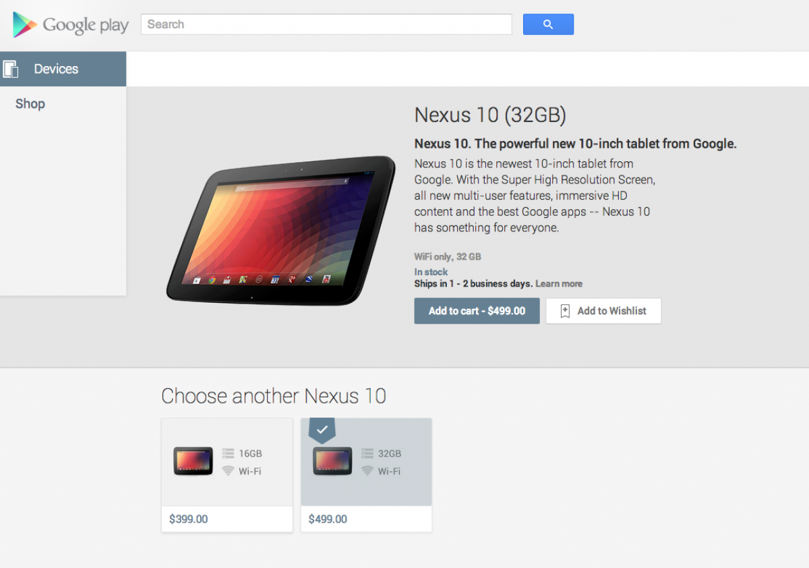Viewport: 809px width, 568px height.
Task: Click the Add to Wishlist button
Action: [x=603, y=311]
